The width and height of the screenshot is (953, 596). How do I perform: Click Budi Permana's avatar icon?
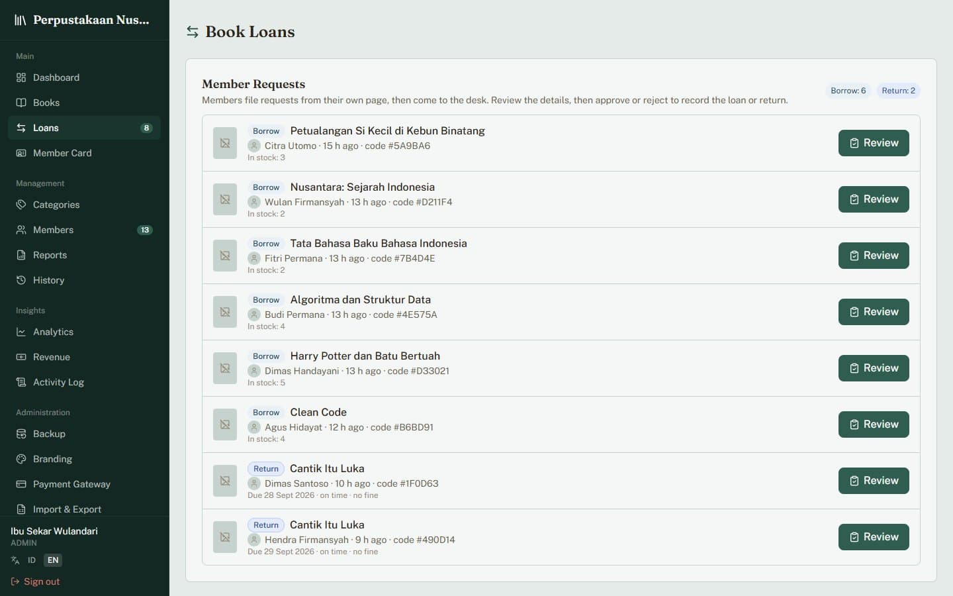click(254, 315)
